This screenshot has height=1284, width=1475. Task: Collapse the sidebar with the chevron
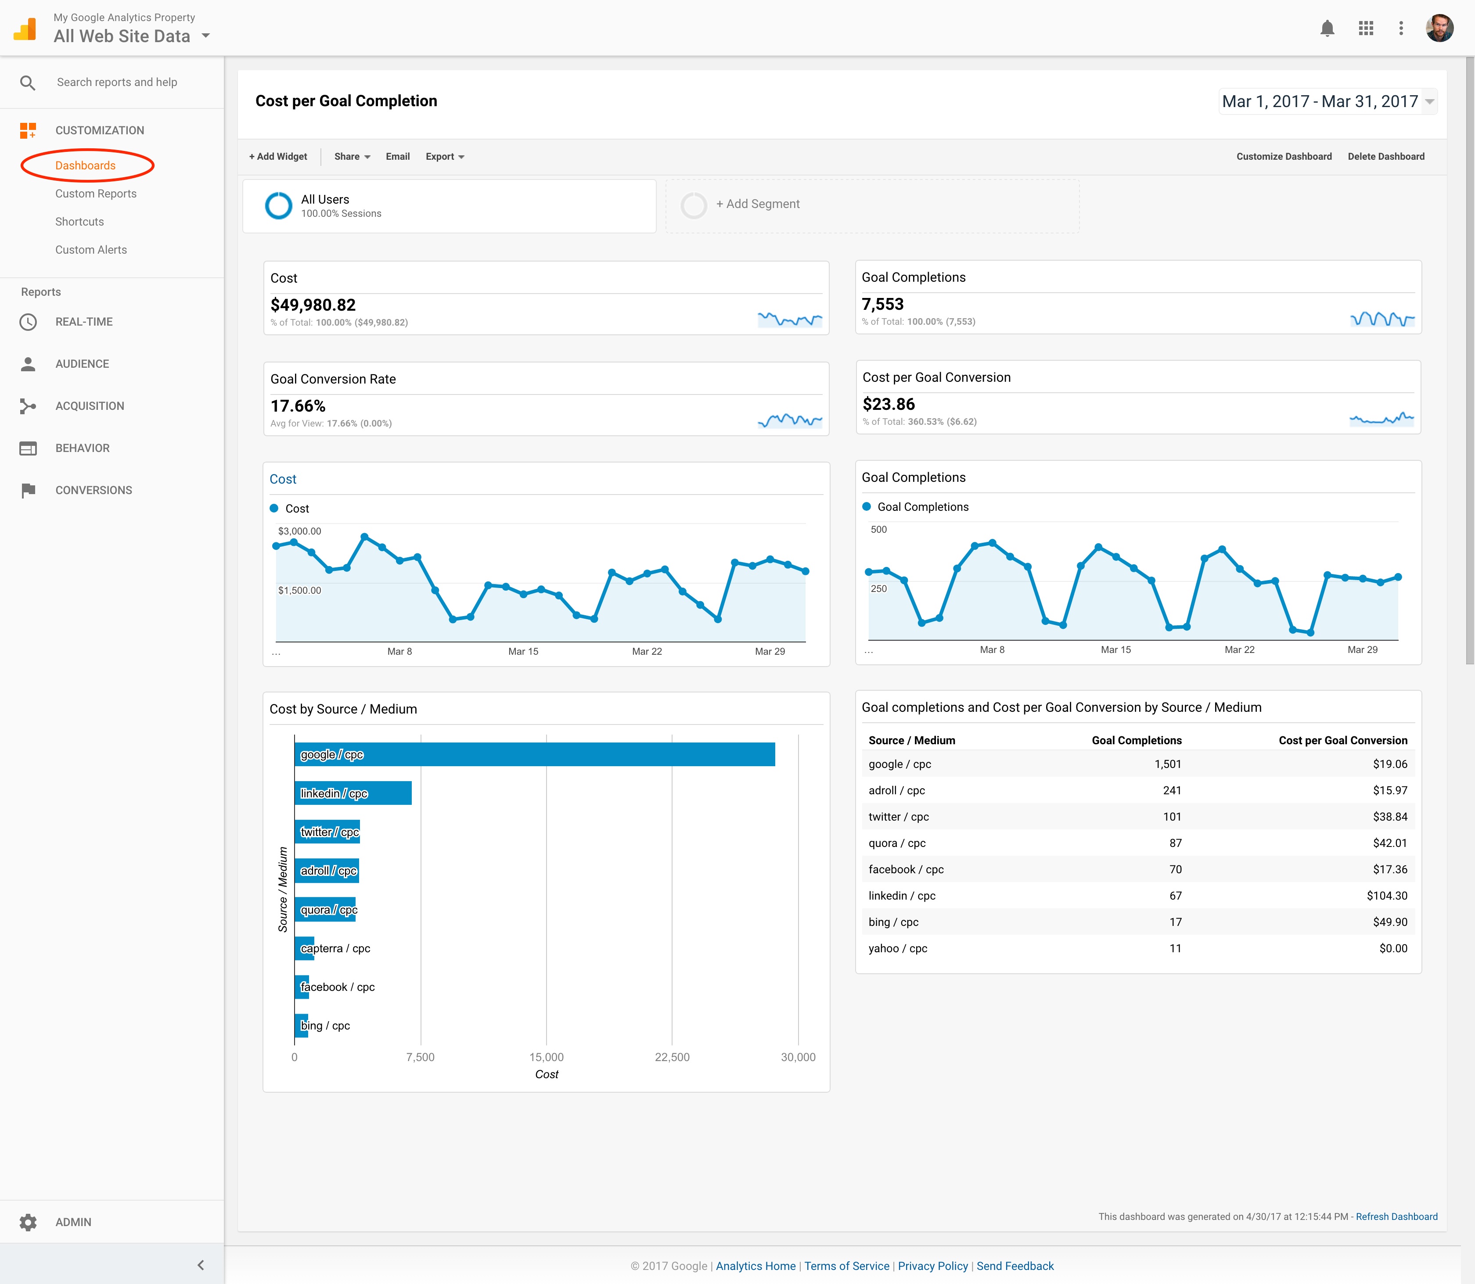click(x=201, y=1265)
